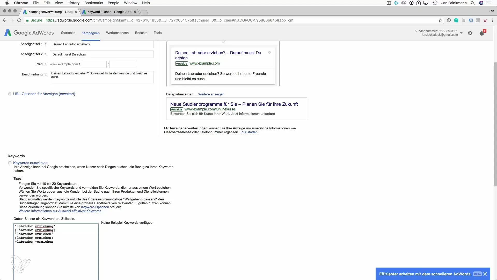Click URL-Optionen für Anzeigen link text
Screen dimensions: 497x280
coord(44,94)
